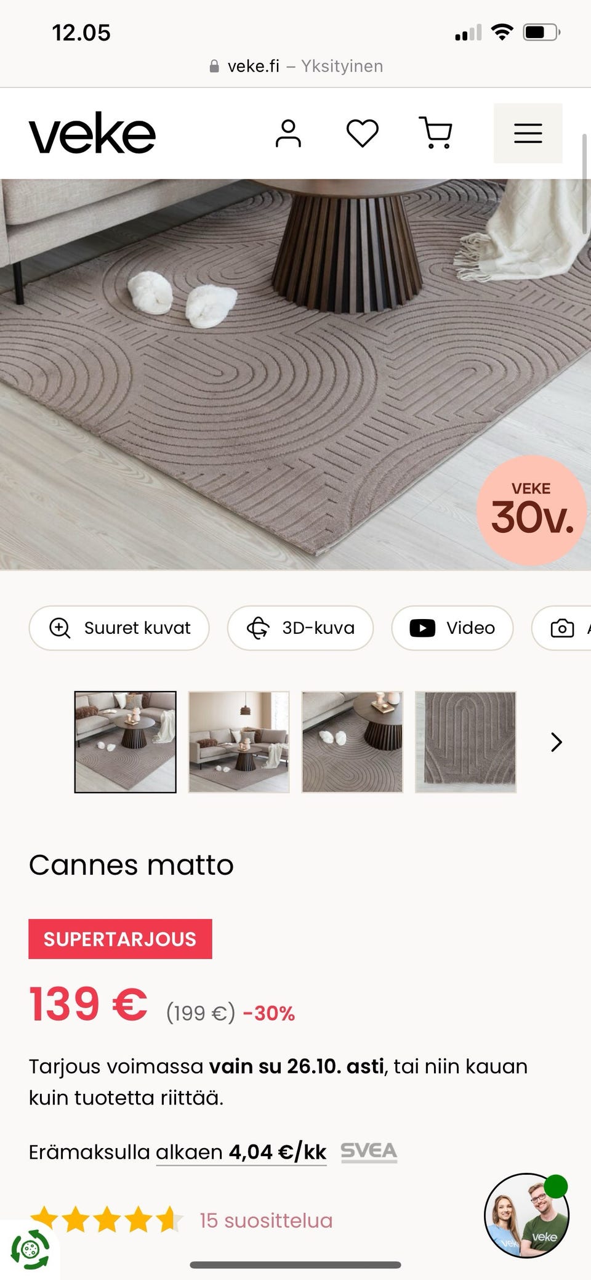Tap the veke.fi address bar
591x1280 pixels.
click(295, 66)
